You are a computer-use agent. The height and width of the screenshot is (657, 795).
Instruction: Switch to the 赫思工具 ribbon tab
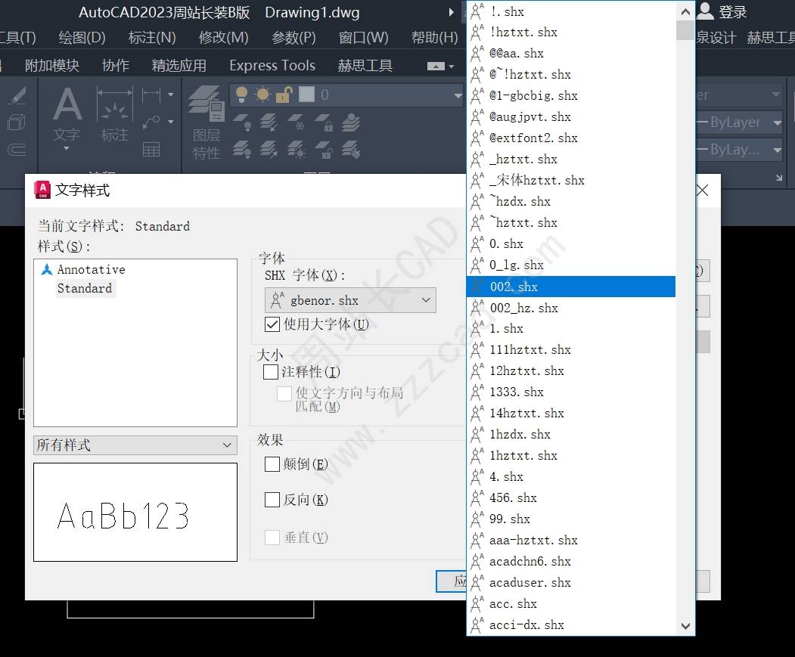click(x=365, y=65)
